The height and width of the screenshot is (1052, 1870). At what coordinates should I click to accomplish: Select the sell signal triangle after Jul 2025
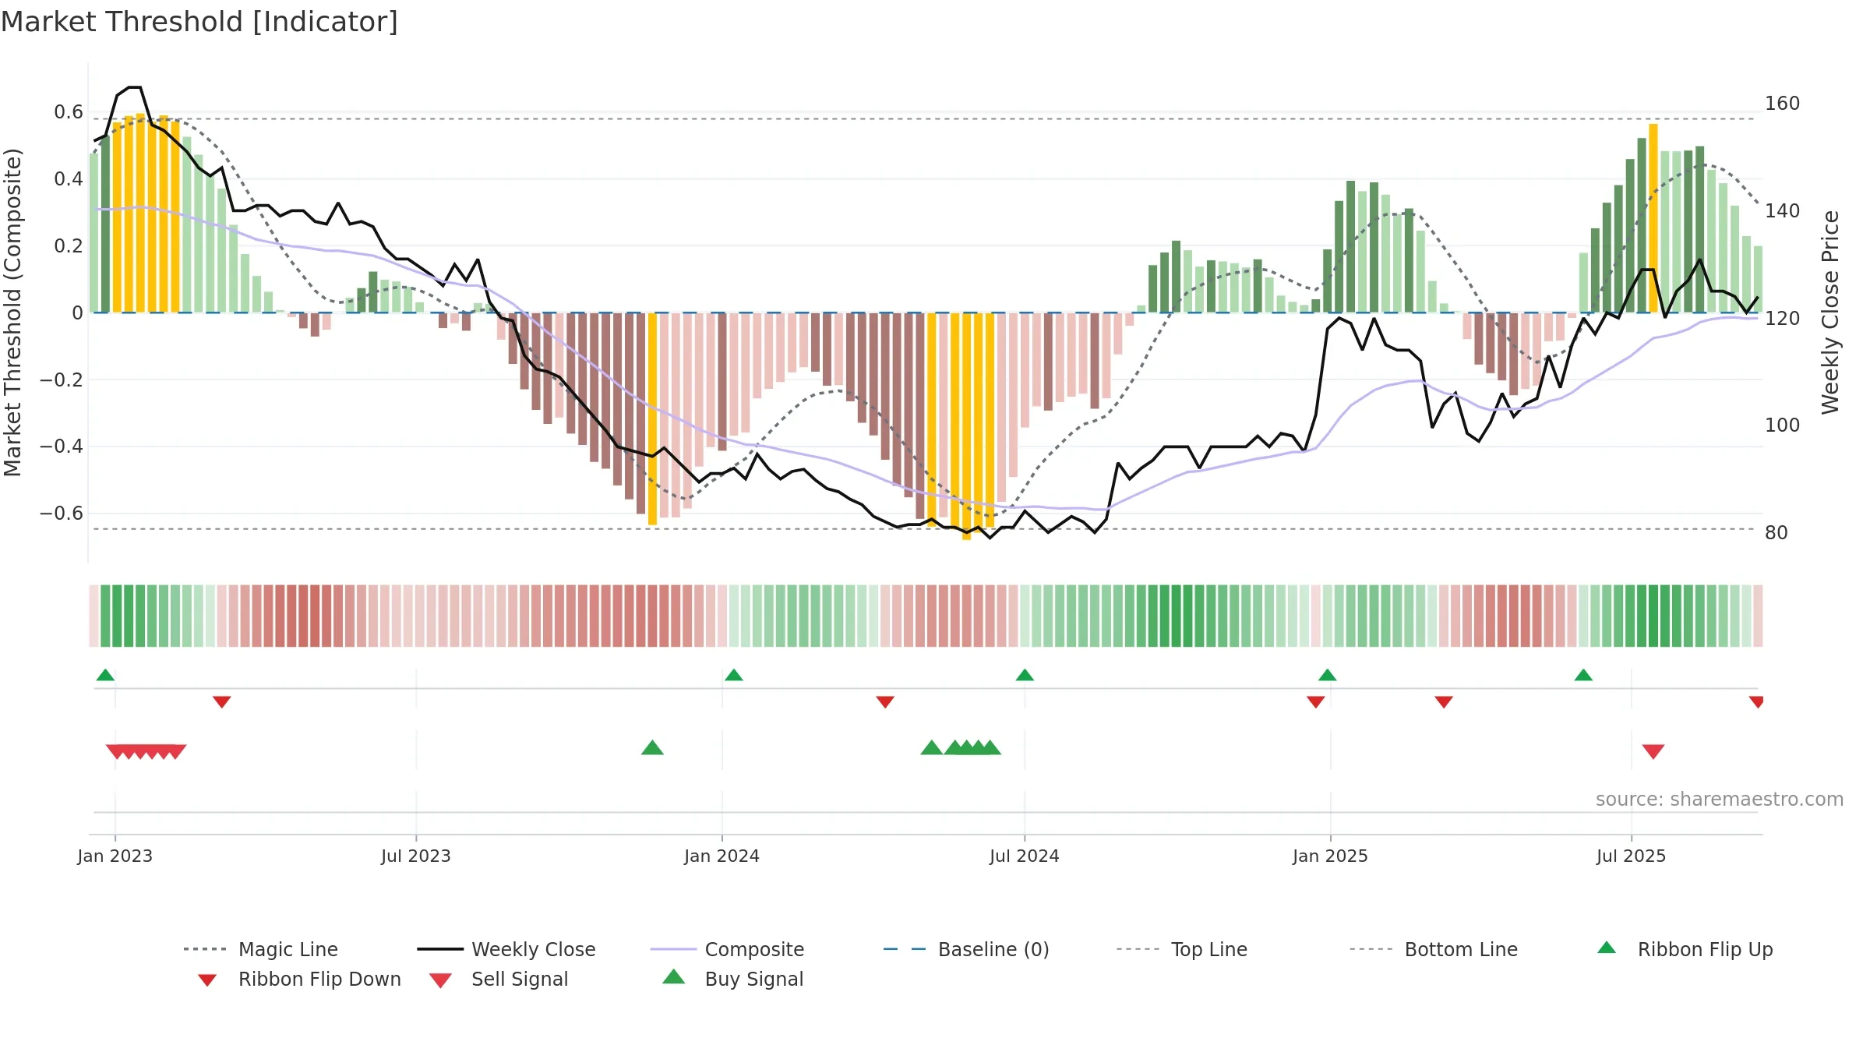pos(1653,752)
